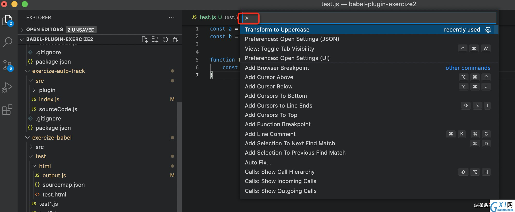Select Add Cursor Above command
The height and width of the screenshot is (212, 515).
click(x=369, y=77)
